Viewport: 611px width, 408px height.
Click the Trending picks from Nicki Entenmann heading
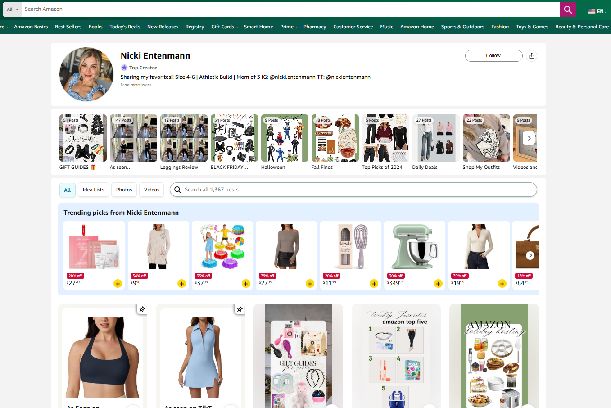coord(121,213)
